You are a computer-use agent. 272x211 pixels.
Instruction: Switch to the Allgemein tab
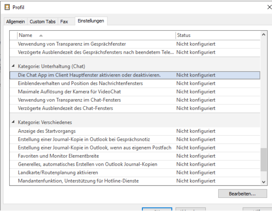(x=16, y=22)
